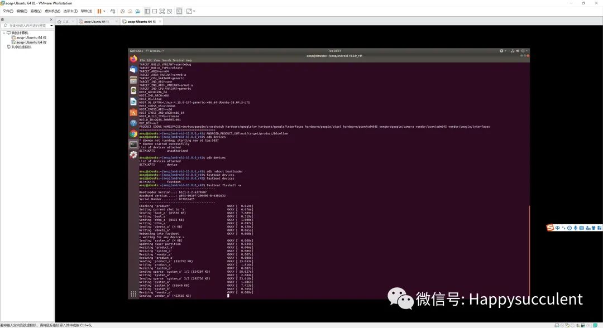Click Activities in Ubuntu top bar
The image size is (603, 328).
[136, 51]
